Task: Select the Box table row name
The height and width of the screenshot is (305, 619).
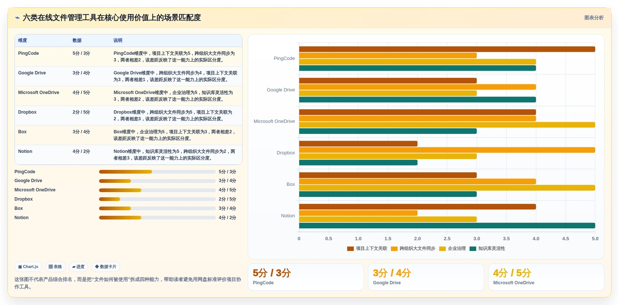Action: [x=22, y=132]
